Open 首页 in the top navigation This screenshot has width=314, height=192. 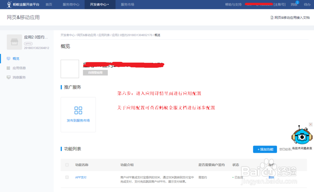point(49,4)
